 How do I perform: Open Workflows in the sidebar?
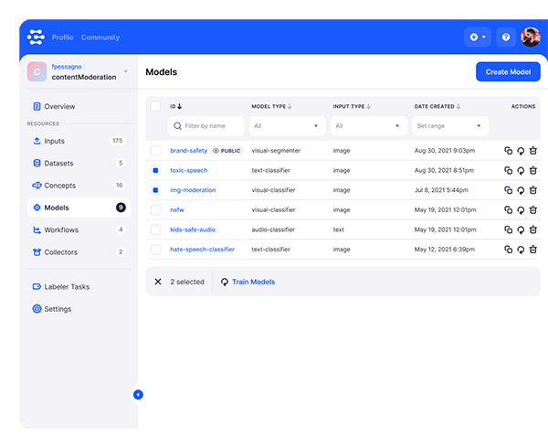[x=61, y=229]
